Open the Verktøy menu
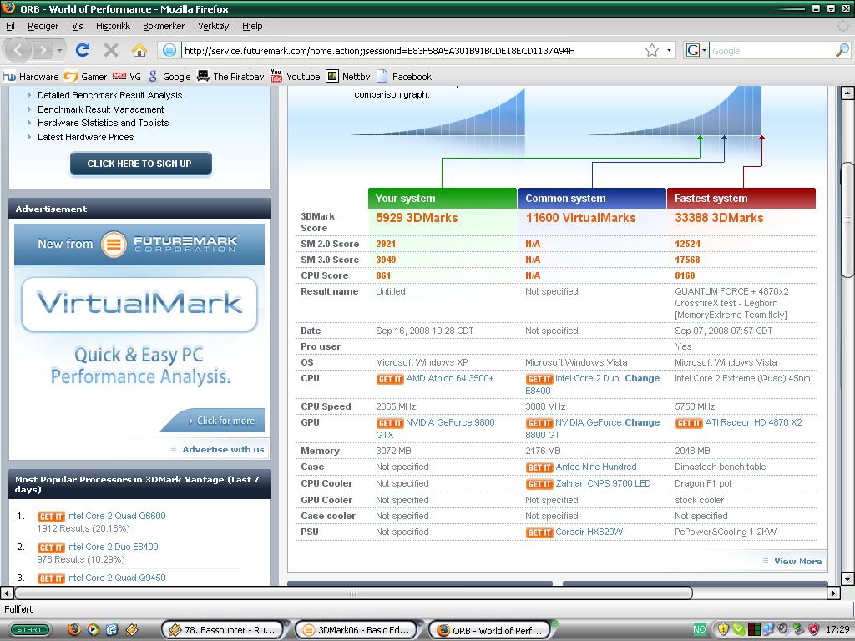 click(x=213, y=26)
